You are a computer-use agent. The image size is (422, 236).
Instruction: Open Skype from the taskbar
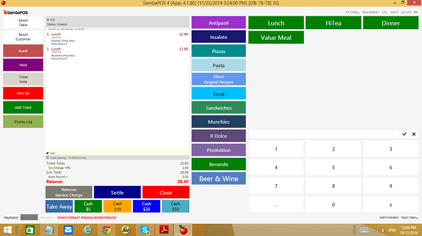(x=145, y=230)
